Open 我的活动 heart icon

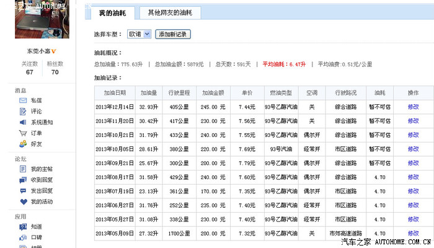tap(23, 202)
